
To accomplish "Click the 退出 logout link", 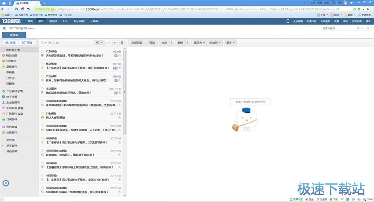I will [368, 21].
